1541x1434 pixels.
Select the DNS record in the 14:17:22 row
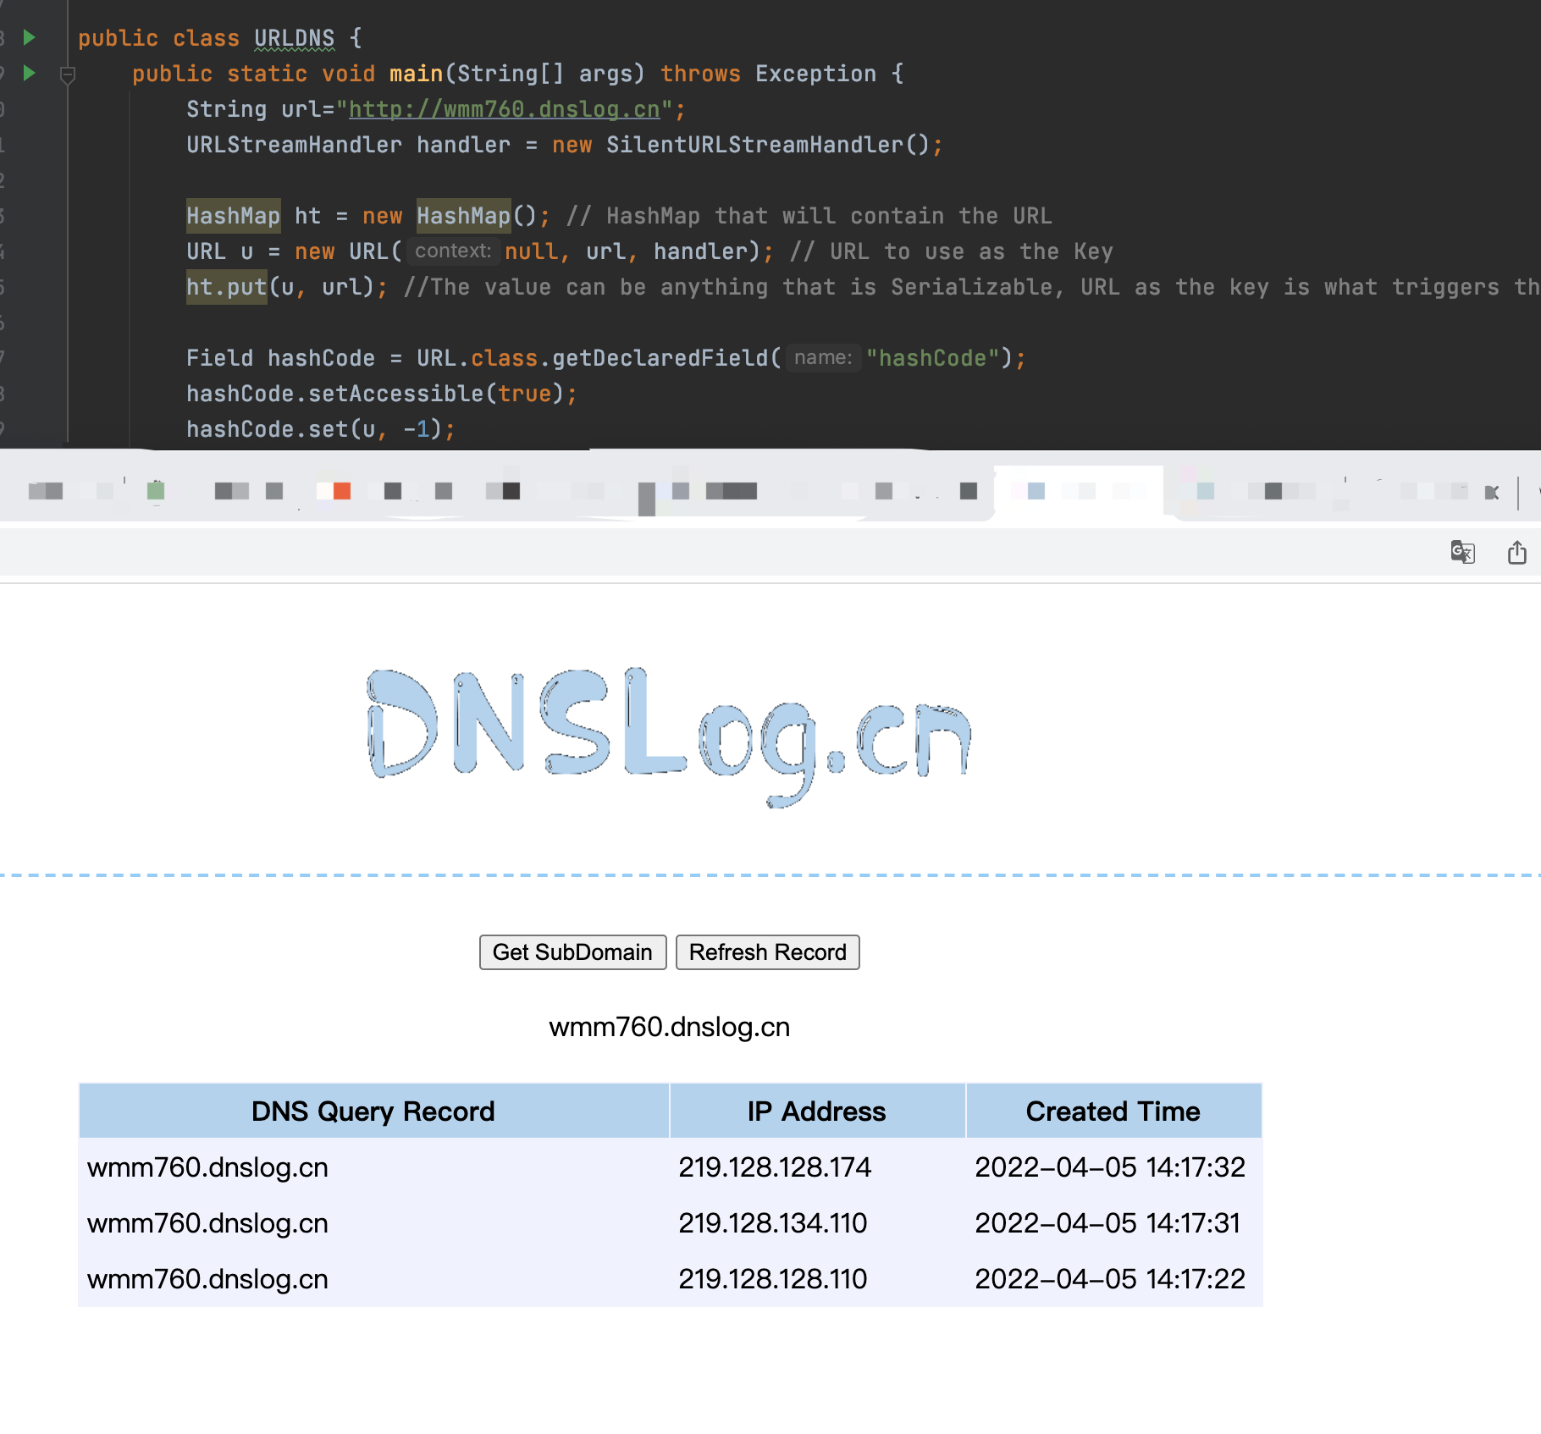point(207,1279)
